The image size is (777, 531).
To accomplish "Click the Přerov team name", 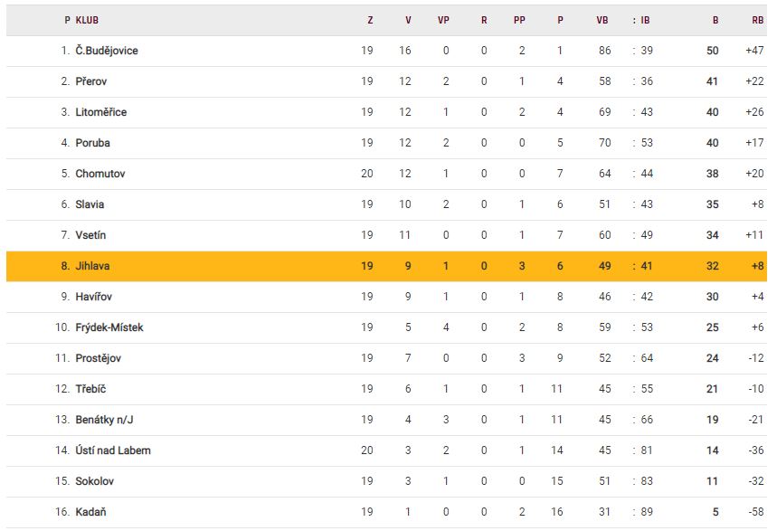I will 91,81.
